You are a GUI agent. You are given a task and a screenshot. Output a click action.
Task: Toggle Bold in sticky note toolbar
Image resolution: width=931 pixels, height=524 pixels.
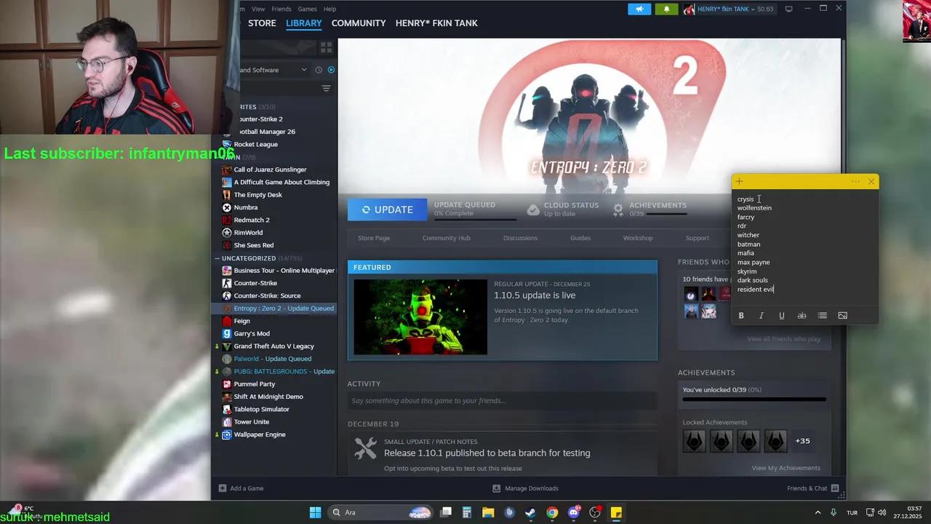click(x=741, y=316)
